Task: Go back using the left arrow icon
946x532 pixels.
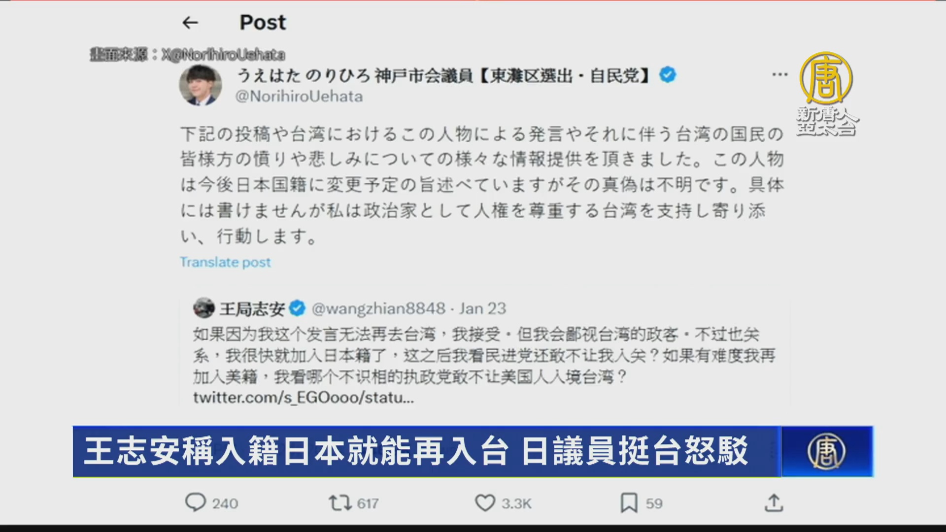Action: [x=190, y=23]
